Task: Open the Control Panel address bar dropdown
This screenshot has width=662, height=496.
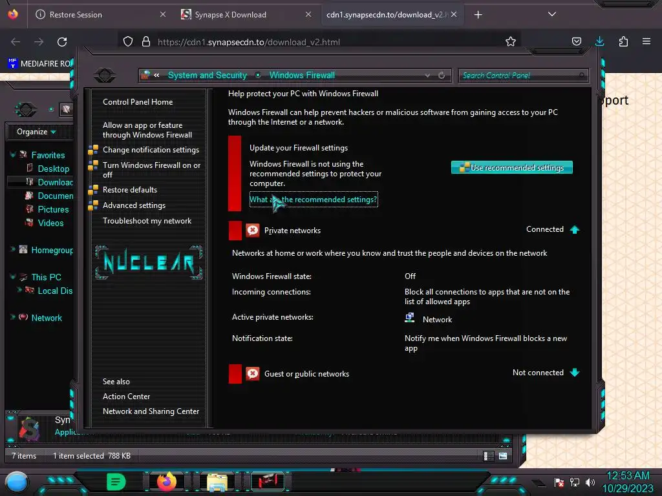Action: [x=427, y=76]
